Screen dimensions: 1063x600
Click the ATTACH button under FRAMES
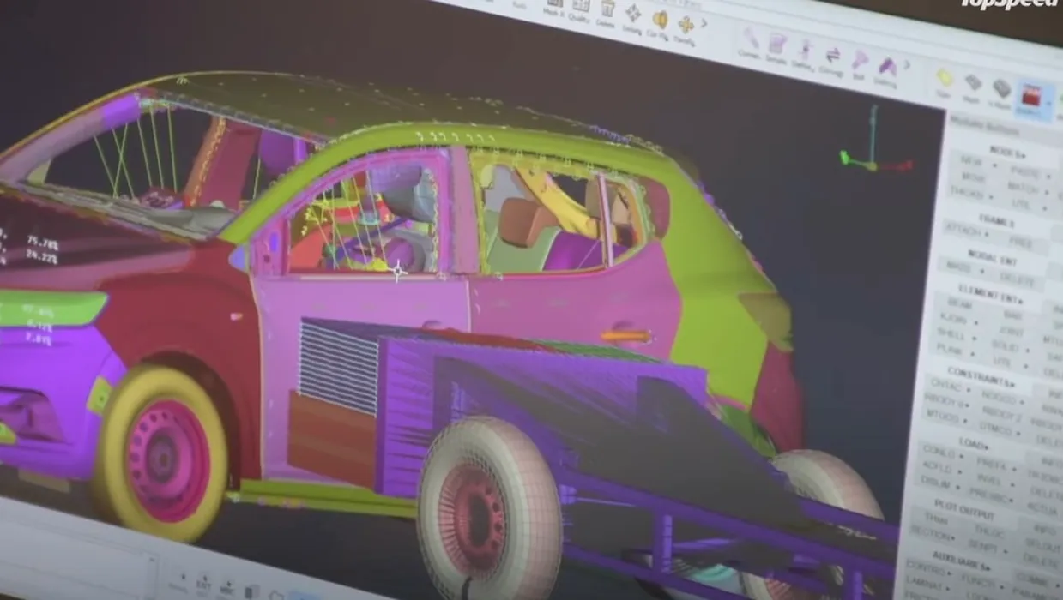click(x=964, y=230)
